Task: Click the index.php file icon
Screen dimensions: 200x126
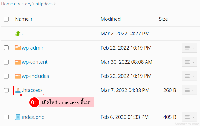Action: tap(18, 117)
